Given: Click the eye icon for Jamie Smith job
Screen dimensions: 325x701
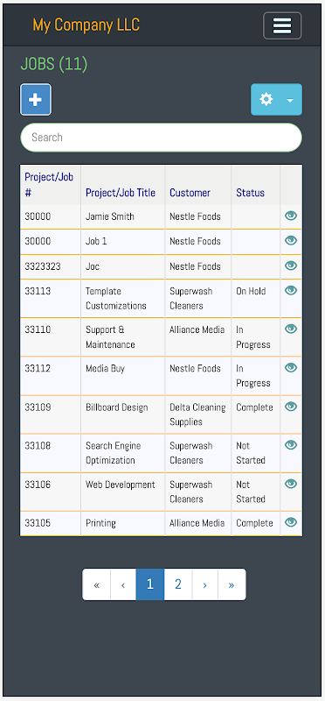Looking at the screenshot, I should click(x=291, y=216).
